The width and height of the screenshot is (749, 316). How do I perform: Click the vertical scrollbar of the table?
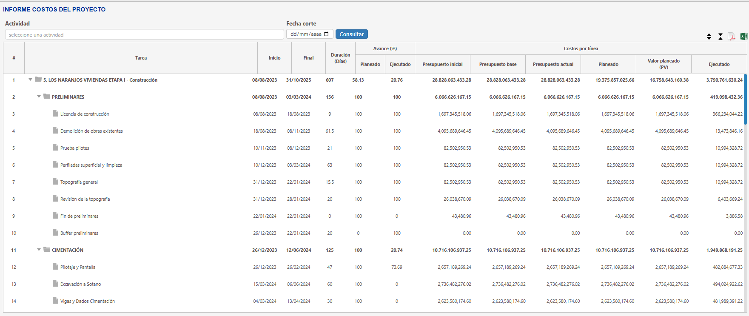point(745,100)
